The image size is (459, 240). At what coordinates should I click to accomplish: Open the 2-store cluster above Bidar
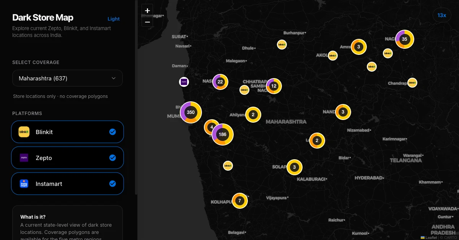(x=317, y=141)
